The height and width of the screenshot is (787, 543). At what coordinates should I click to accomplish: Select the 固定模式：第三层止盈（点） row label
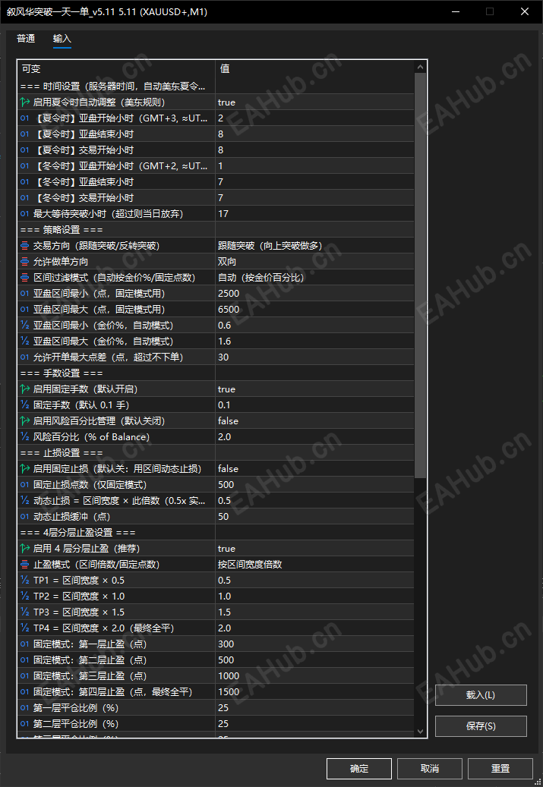click(90, 676)
